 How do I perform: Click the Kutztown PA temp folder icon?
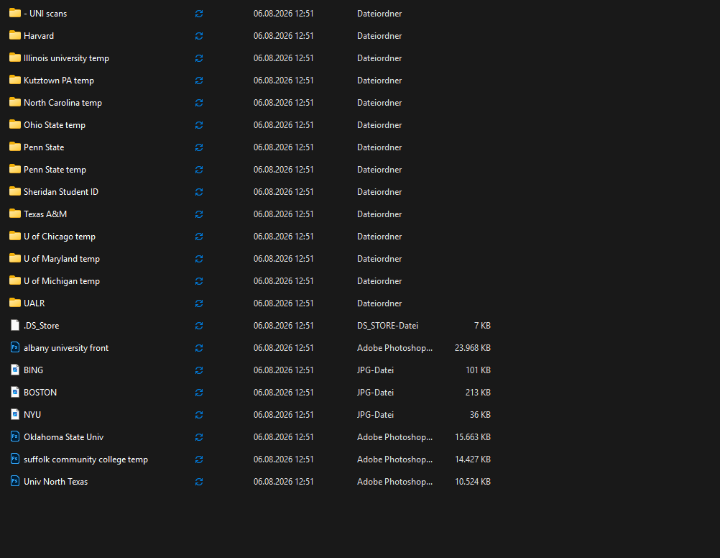pyautogui.click(x=14, y=80)
